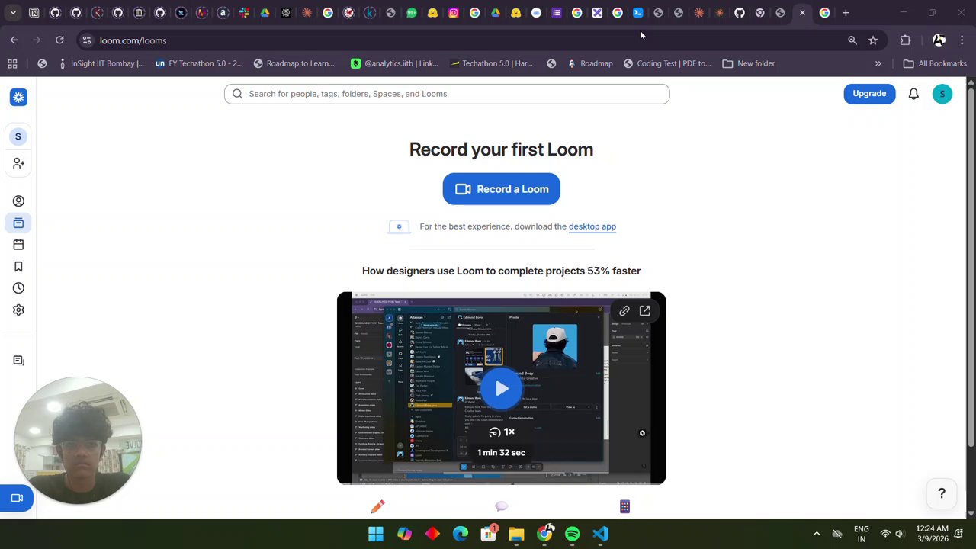Open the Coding Test PDF bookmark
Image resolution: width=976 pixels, height=549 pixels.
coord(667,63)
